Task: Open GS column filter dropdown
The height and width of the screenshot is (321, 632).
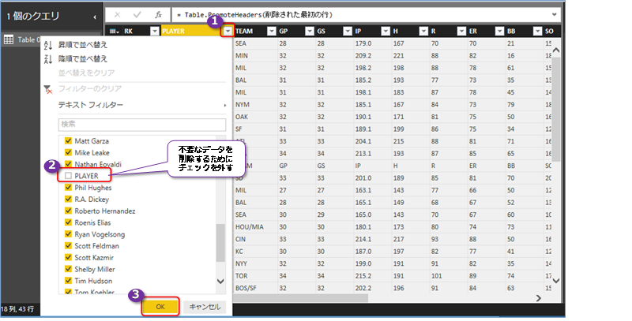Action: point(348,31)
